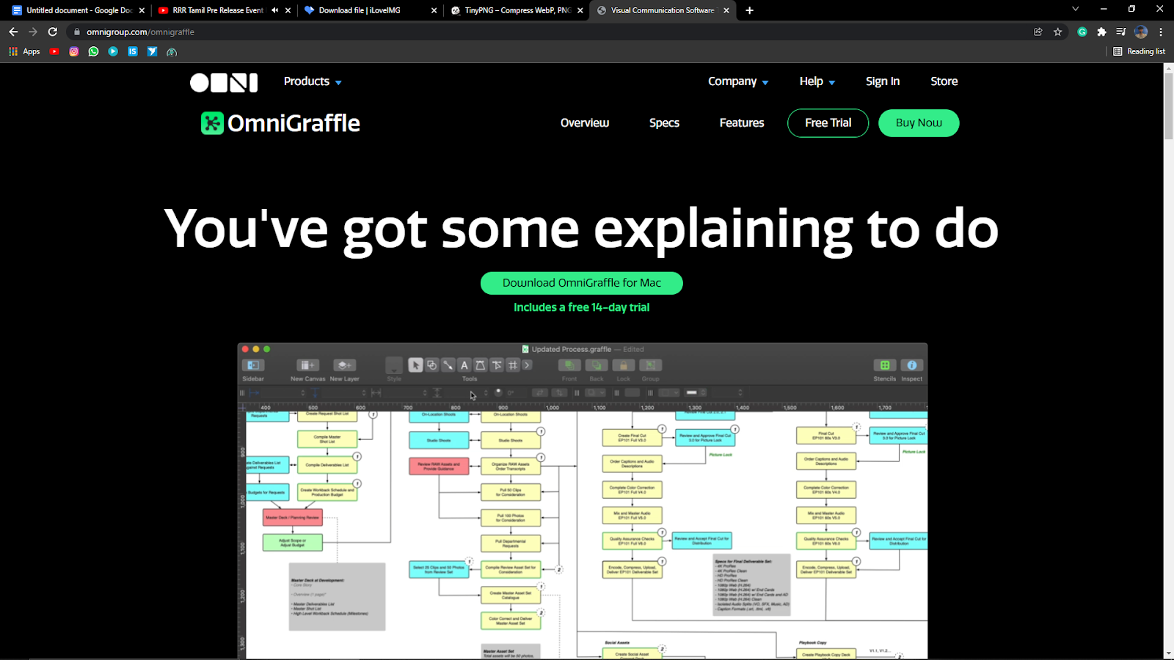Click the Buy Now button
The width and height of the screenshot is (1174, 660).
[919, 123]
